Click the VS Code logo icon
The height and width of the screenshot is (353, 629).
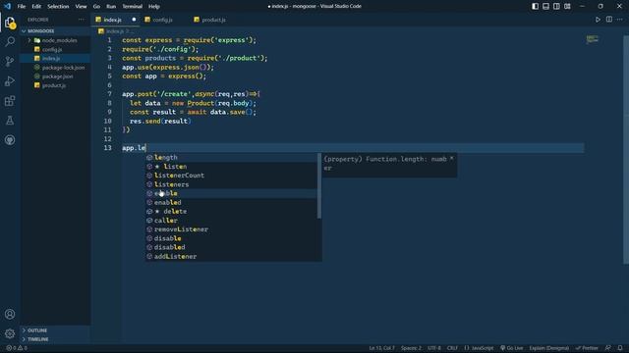pyautogui.click(x=7, y=7)
